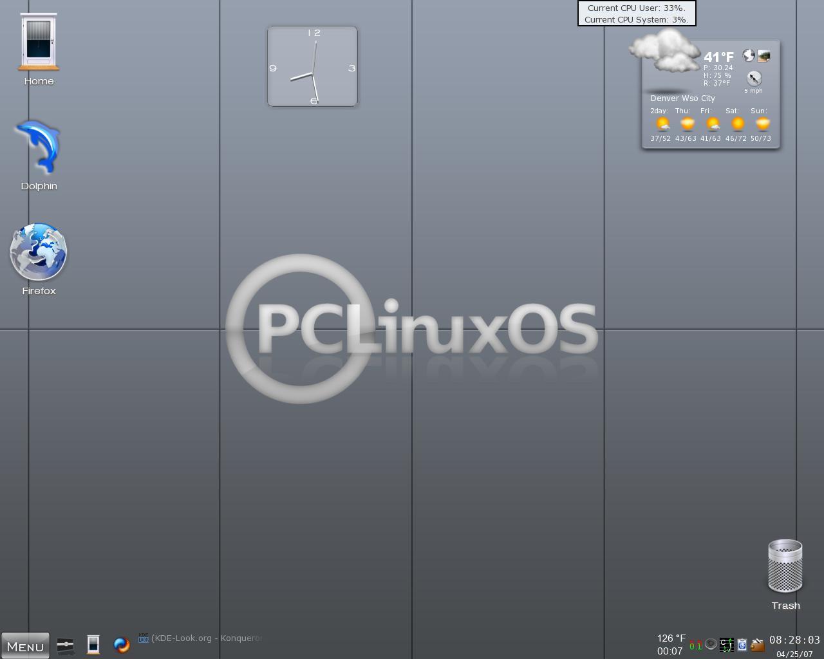Click the 0.1 load monitor tray icon

point(696,645)
